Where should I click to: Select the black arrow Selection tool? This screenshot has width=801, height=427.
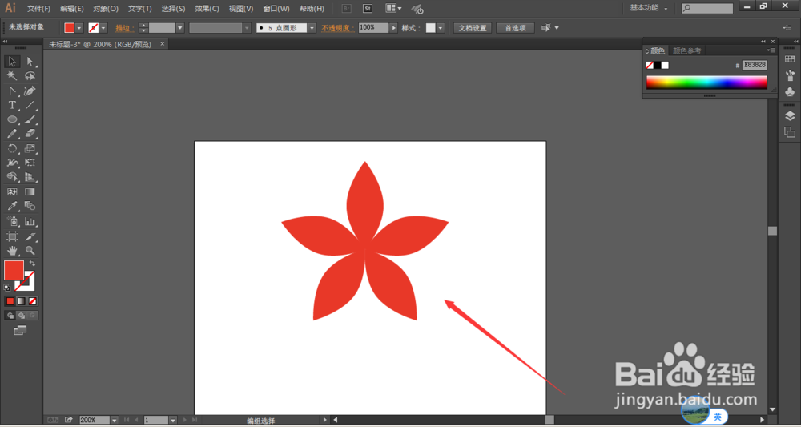coord(12,62)
